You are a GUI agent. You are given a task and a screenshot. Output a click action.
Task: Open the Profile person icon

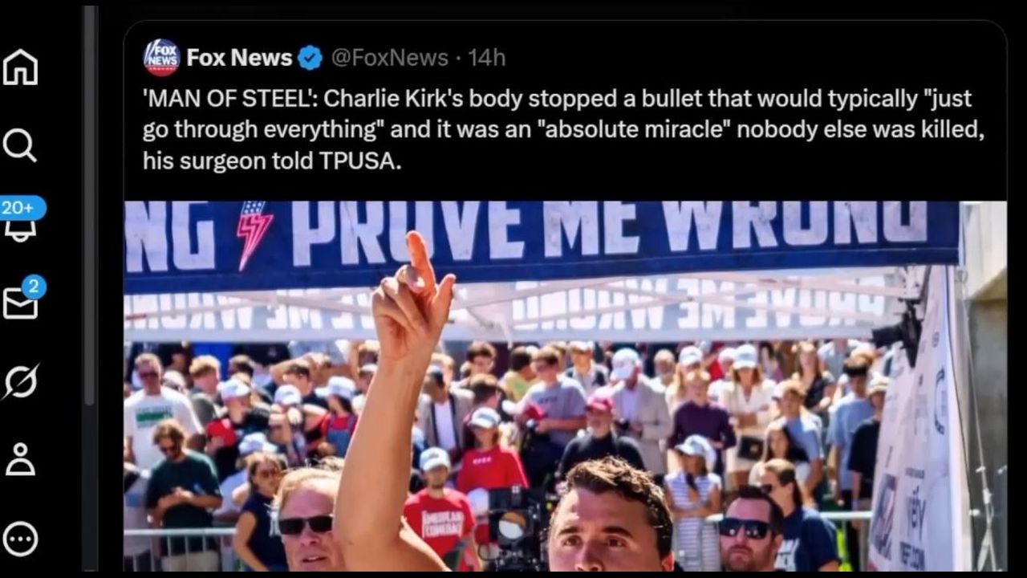pos(20,460)
